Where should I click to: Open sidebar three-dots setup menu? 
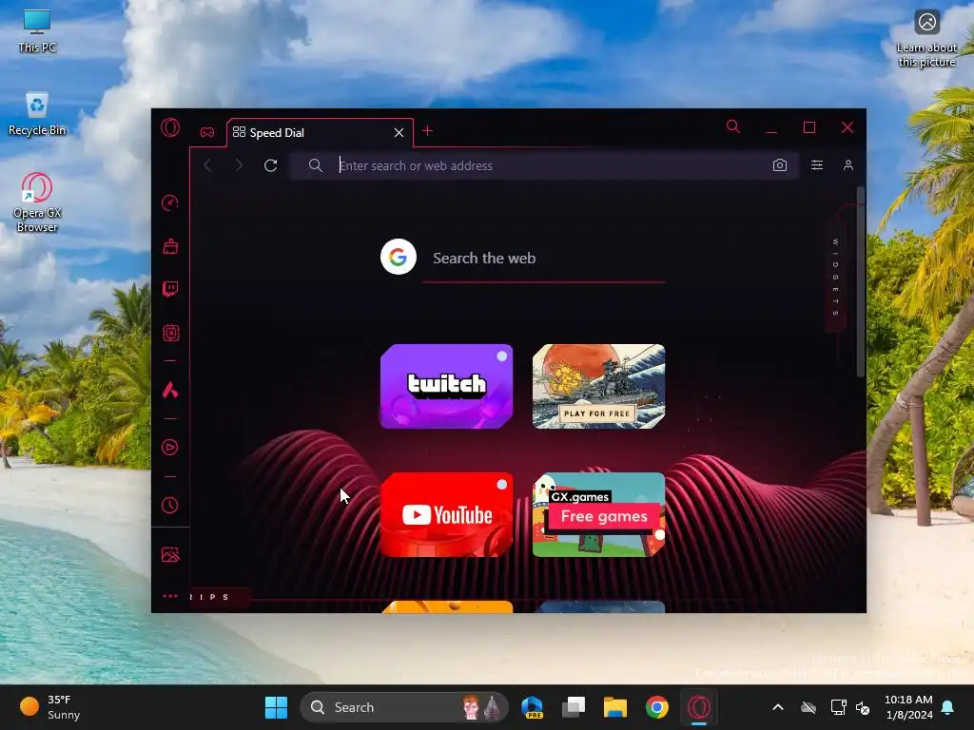pyautogui.click(x=170, y=596)
